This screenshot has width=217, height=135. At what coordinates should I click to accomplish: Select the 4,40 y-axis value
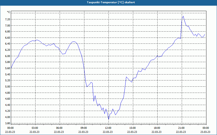8,105
